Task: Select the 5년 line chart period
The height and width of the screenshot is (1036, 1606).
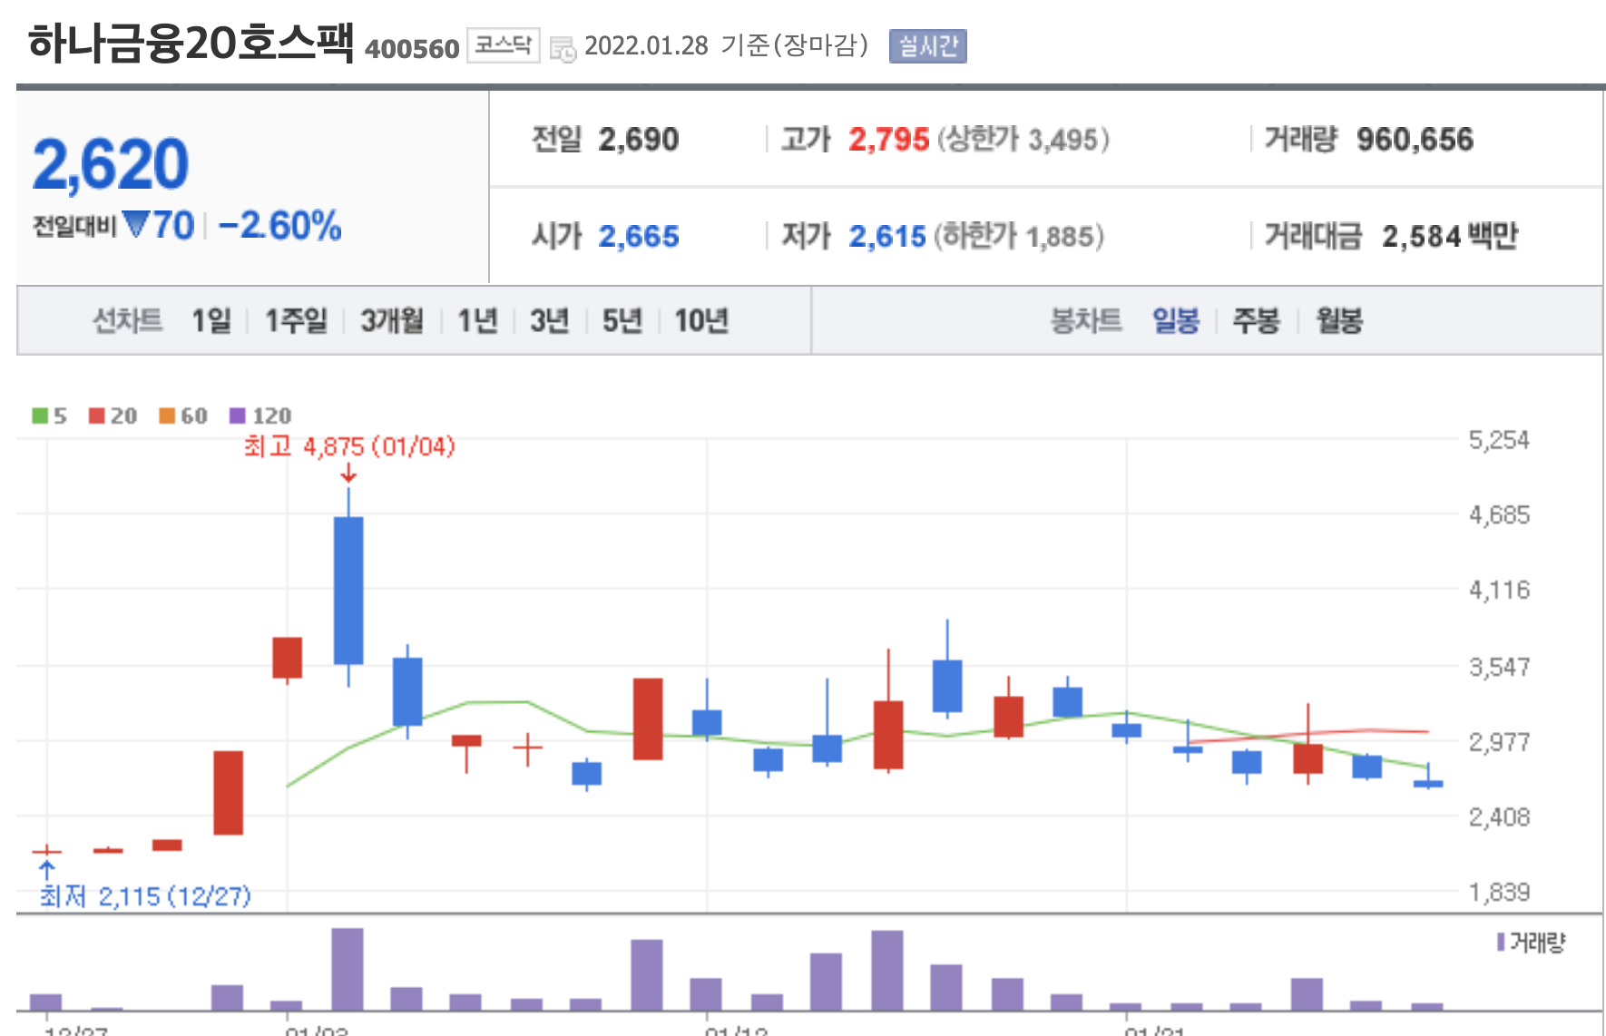Action: [x=622, y=320]
